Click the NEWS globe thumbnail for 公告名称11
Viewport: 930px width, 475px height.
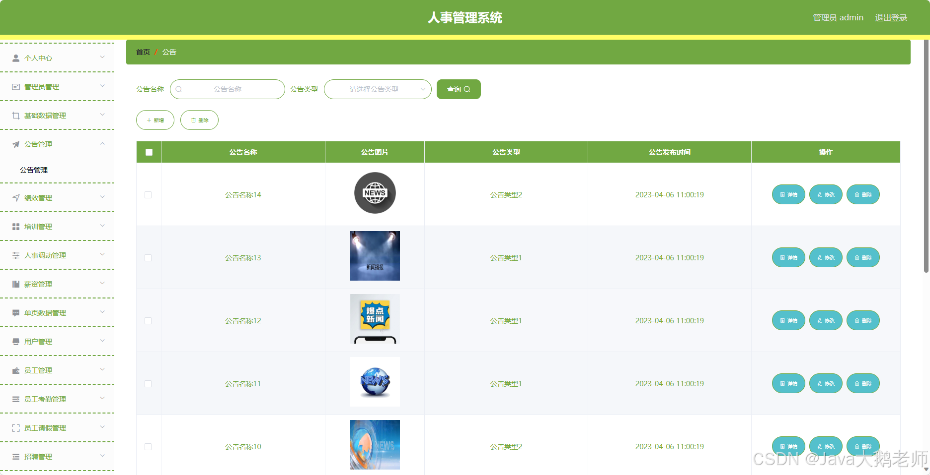[x=375, y=382]
